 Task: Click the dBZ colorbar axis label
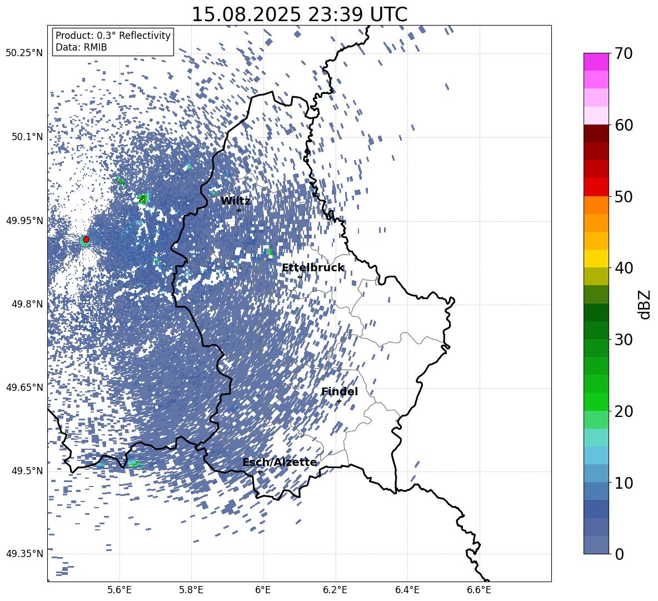(x=645, y=304)
